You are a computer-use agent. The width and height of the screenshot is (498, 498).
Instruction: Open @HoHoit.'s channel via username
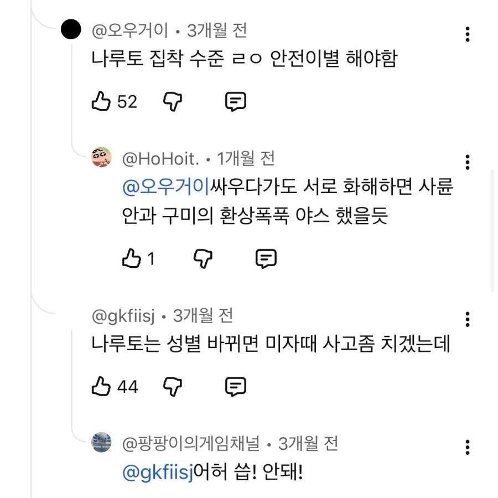click(158, 158)
